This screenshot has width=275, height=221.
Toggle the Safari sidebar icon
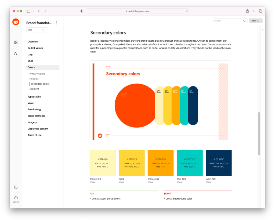pyautogui.click(x=28, y=11)
